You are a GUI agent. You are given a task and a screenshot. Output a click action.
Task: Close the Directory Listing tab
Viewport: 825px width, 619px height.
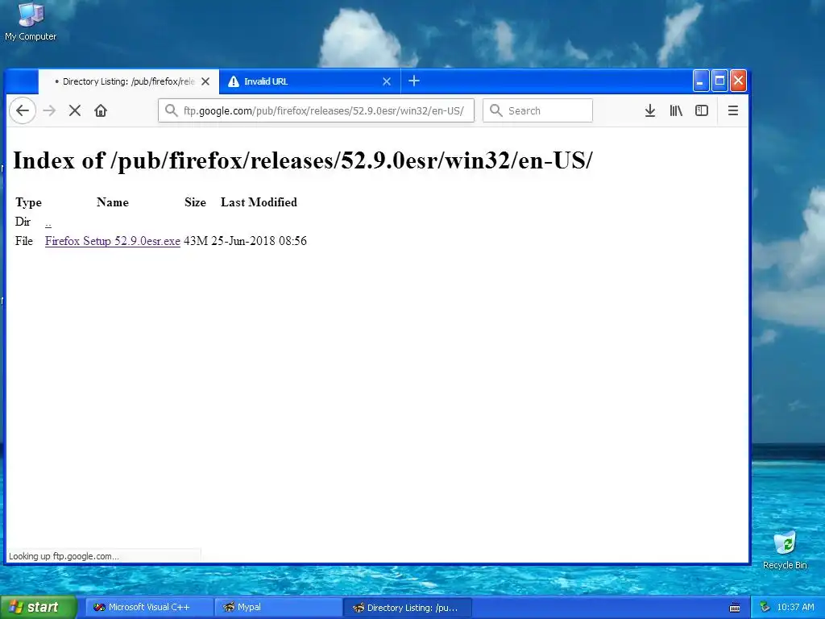[x=205, y=81]
